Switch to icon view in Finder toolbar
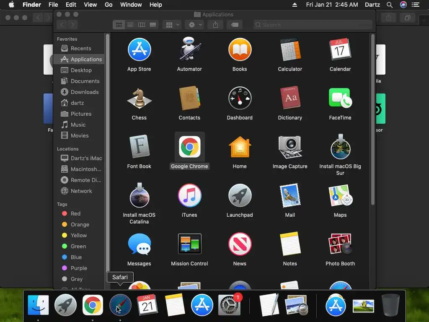Viewport: 429px width, 322px height. (119, 25)
